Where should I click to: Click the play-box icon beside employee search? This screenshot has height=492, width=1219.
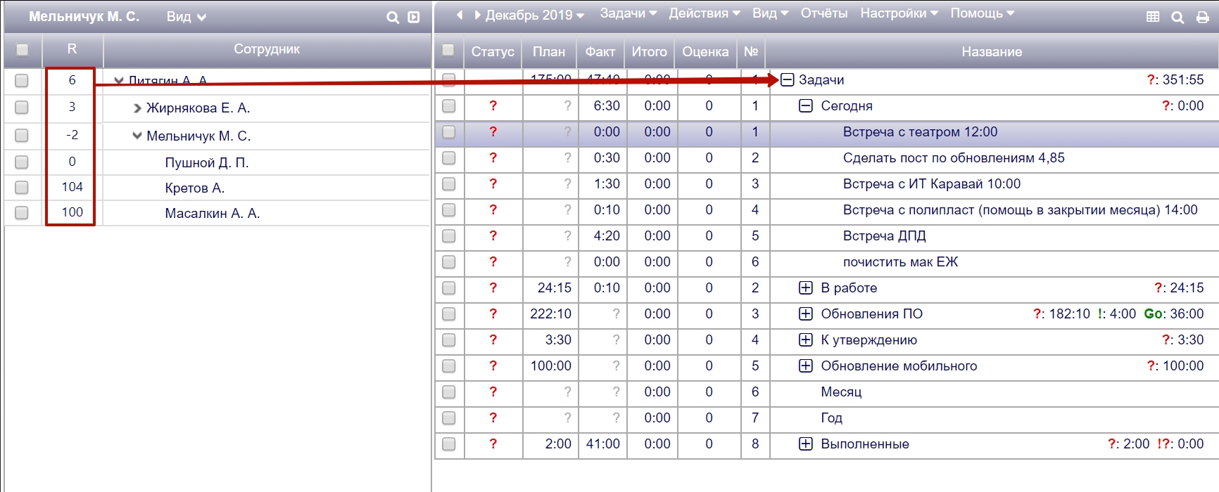pos(414,18)
